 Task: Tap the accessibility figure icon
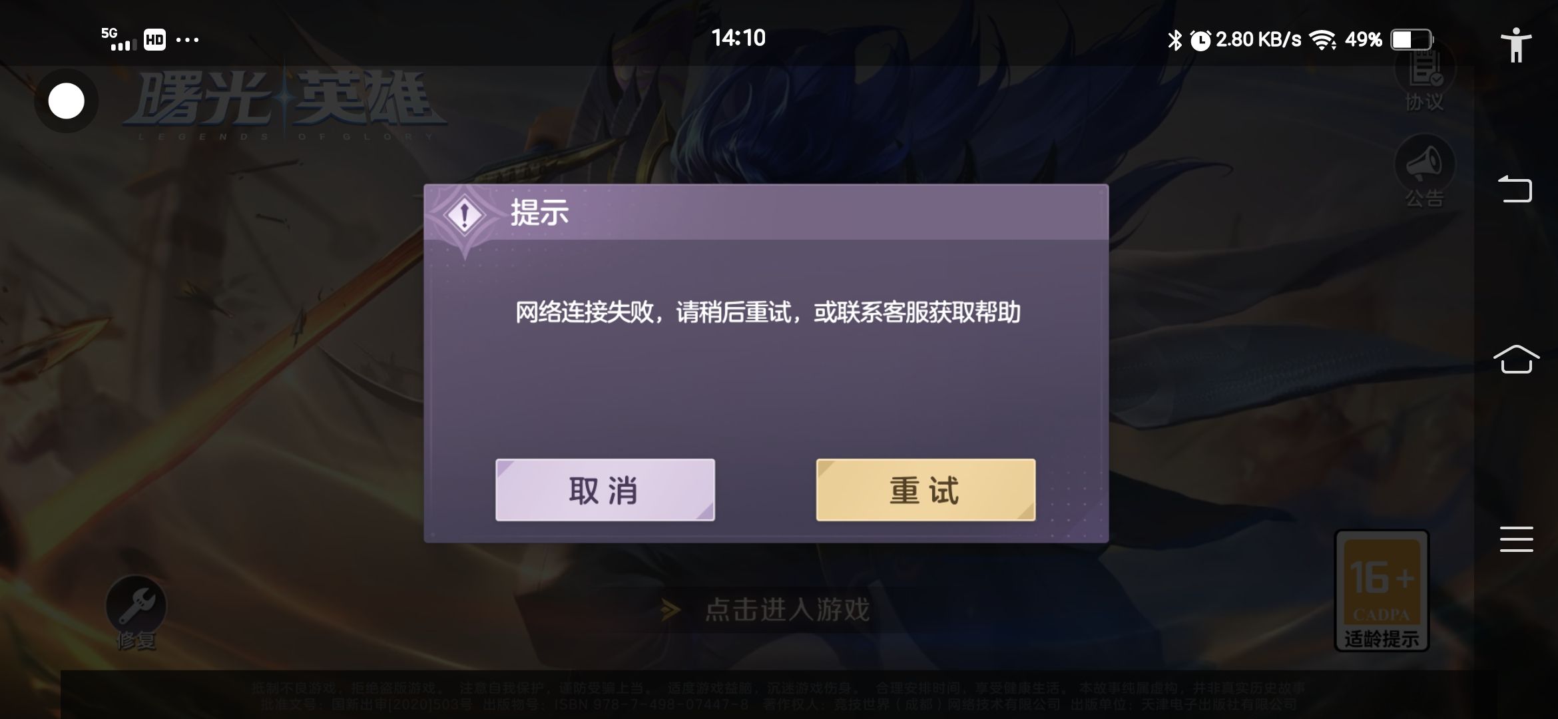[x=1516, y=45]
